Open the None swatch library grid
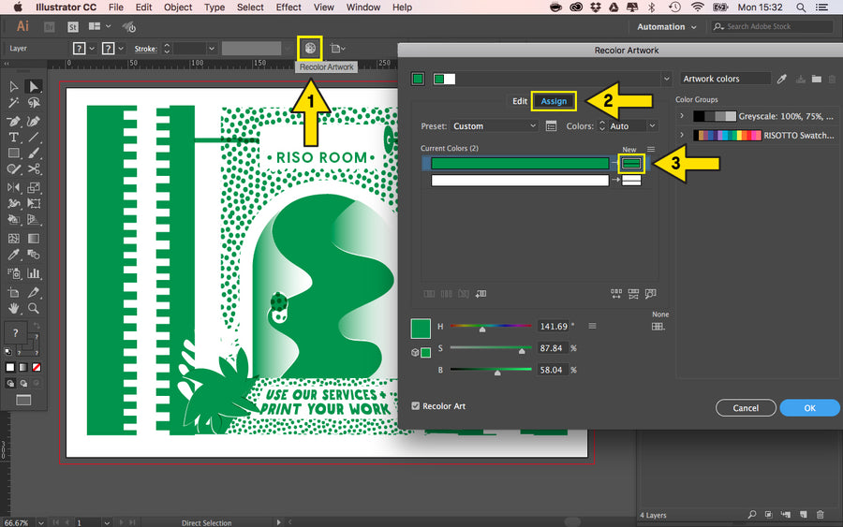The width and height of the screenshot is (843, 527). tap(658, 326)
